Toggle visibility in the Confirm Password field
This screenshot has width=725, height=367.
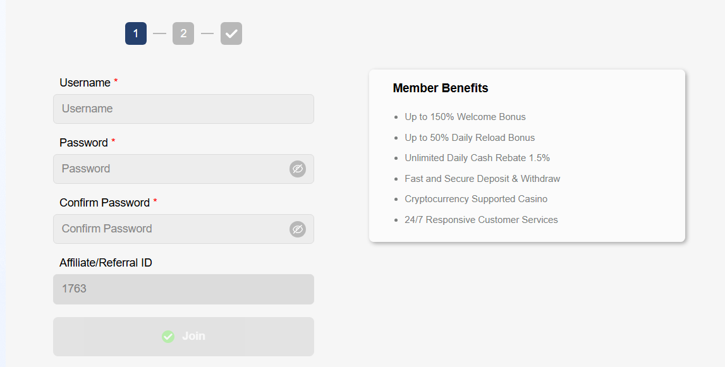point(298,229)
